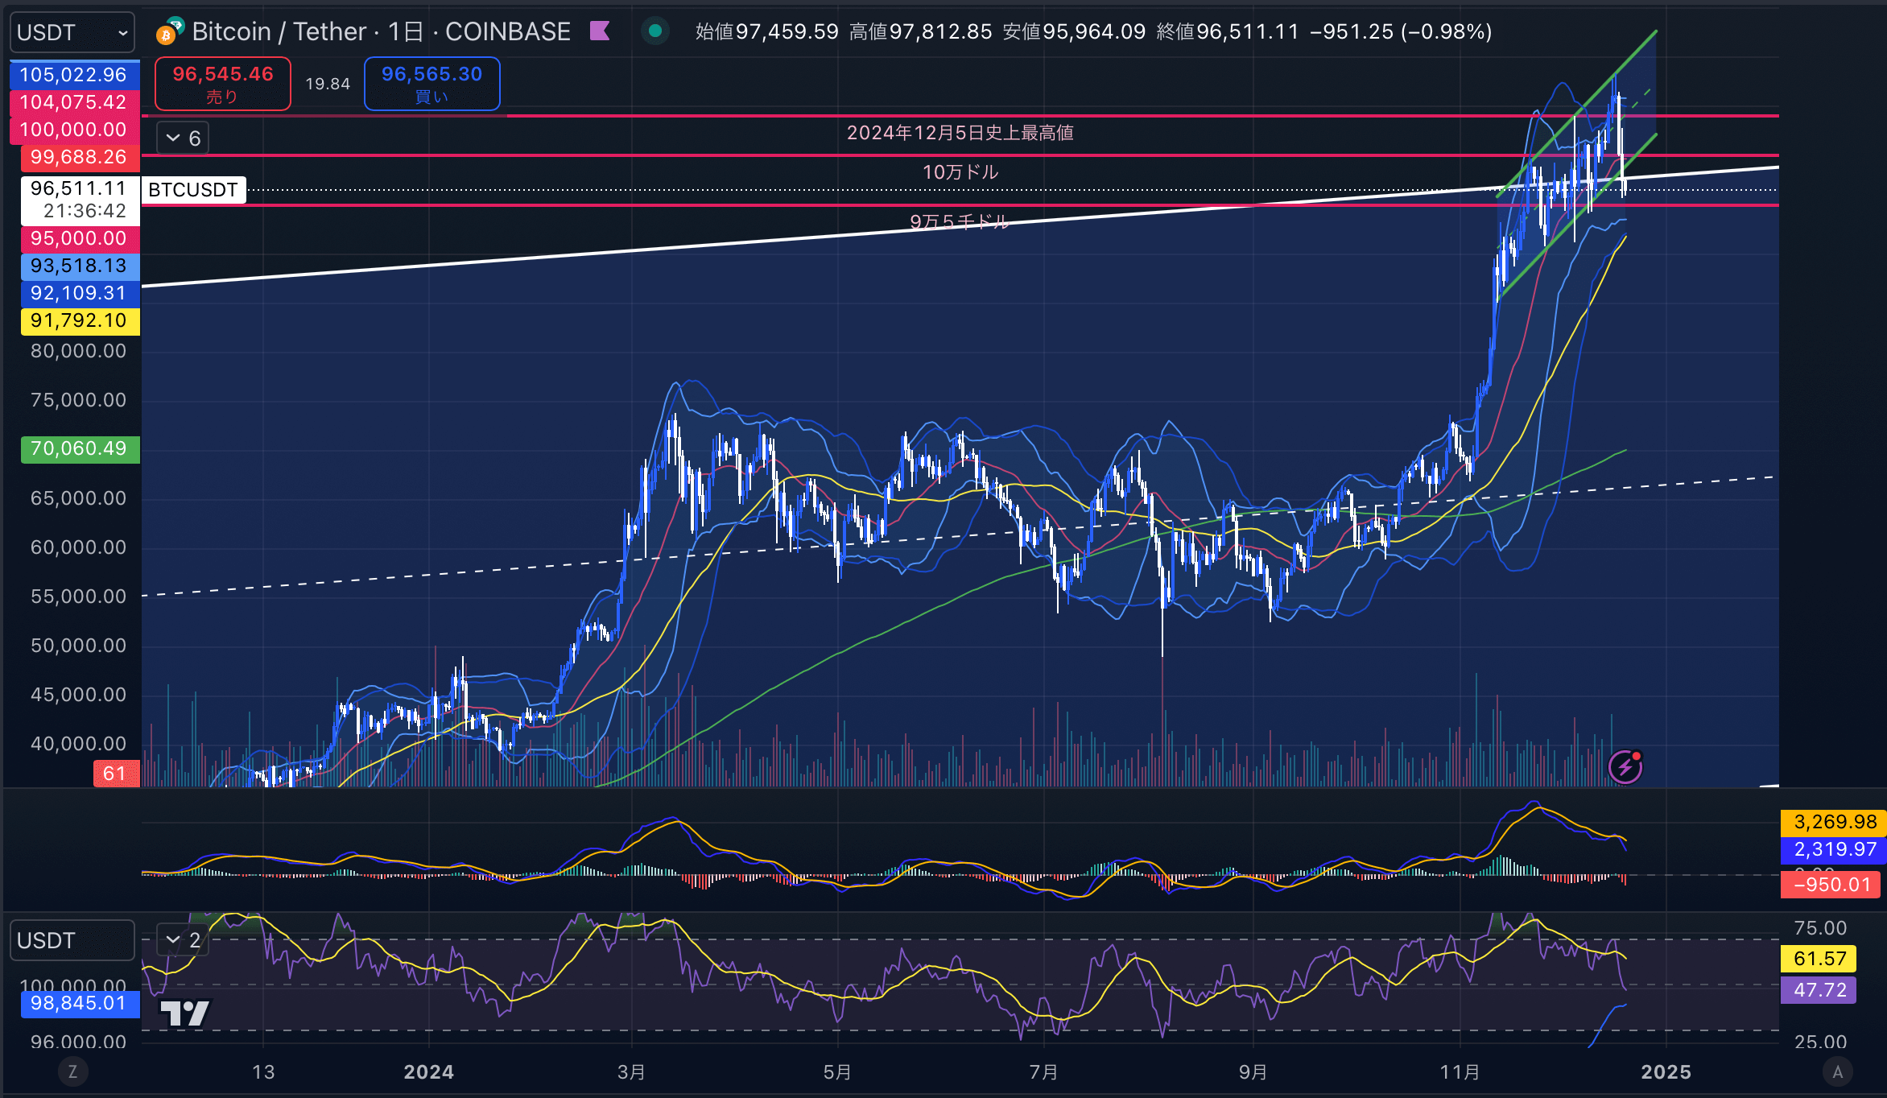Click the MACD signal value 2,319.97

pos(1835,849)
